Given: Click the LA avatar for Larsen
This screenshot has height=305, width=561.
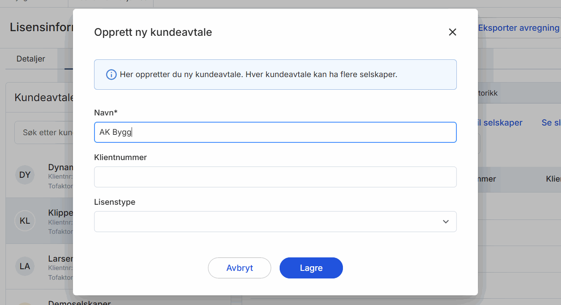Looking at the screenshot, I should (25, 266).
